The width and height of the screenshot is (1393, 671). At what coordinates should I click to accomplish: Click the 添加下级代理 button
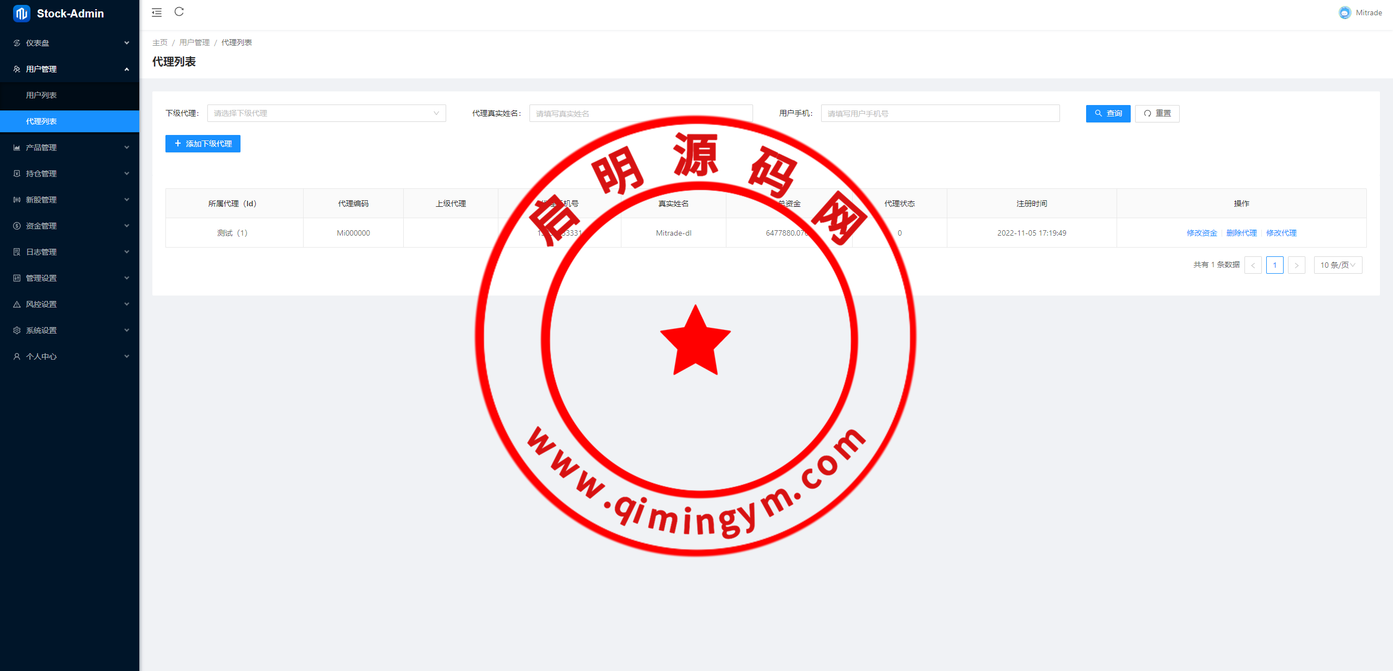202,144
